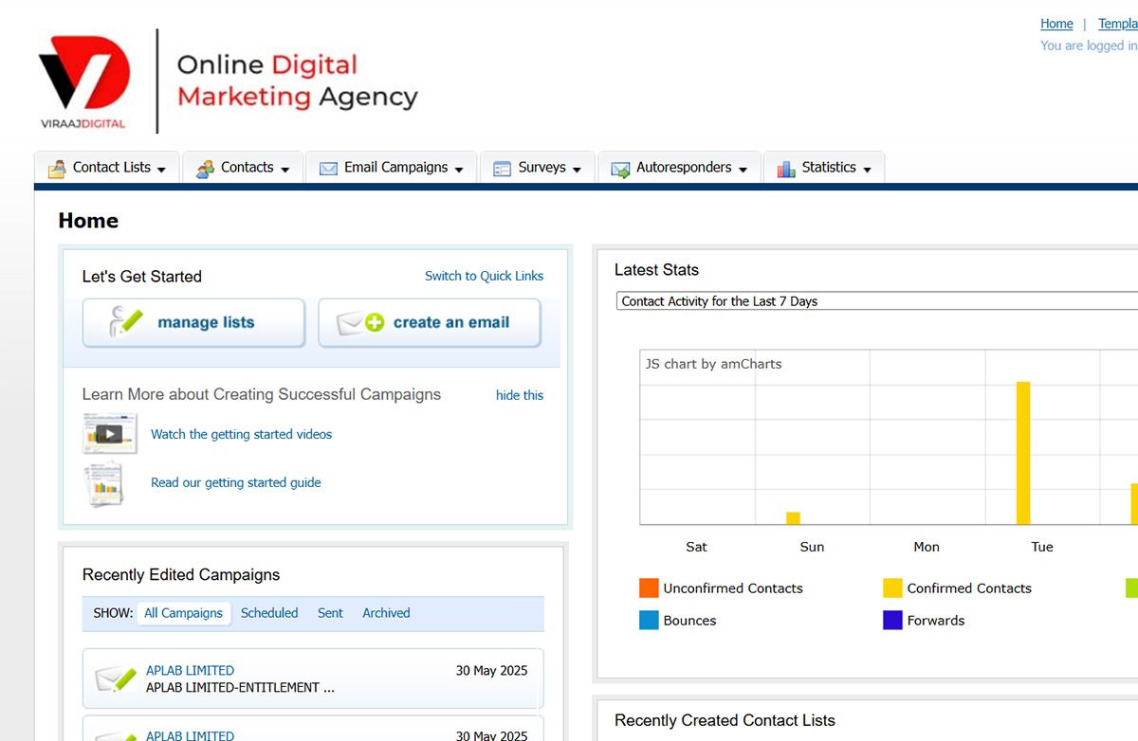This screenshot has height=741, width=1138.
Task: Click the getting started guide document icon
Action: pyautogui.click(x=104, y=483)
